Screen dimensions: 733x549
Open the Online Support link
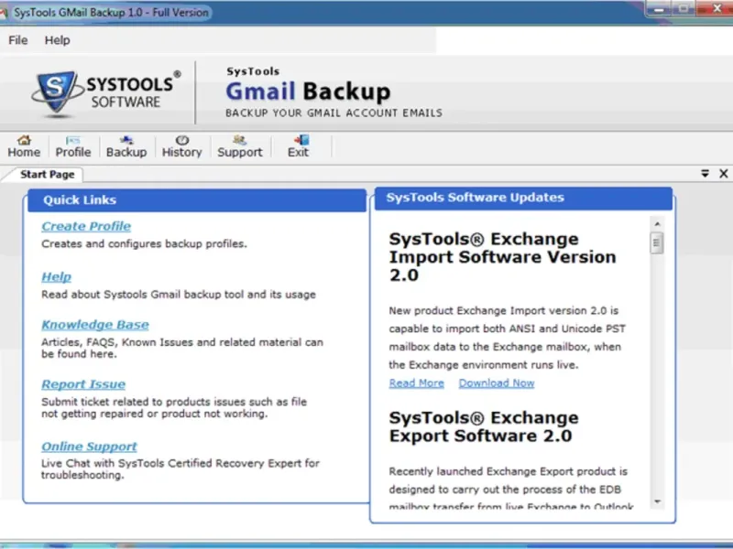click(89, 447)
